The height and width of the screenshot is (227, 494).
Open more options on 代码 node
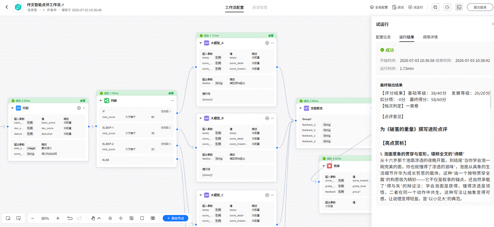84,108
